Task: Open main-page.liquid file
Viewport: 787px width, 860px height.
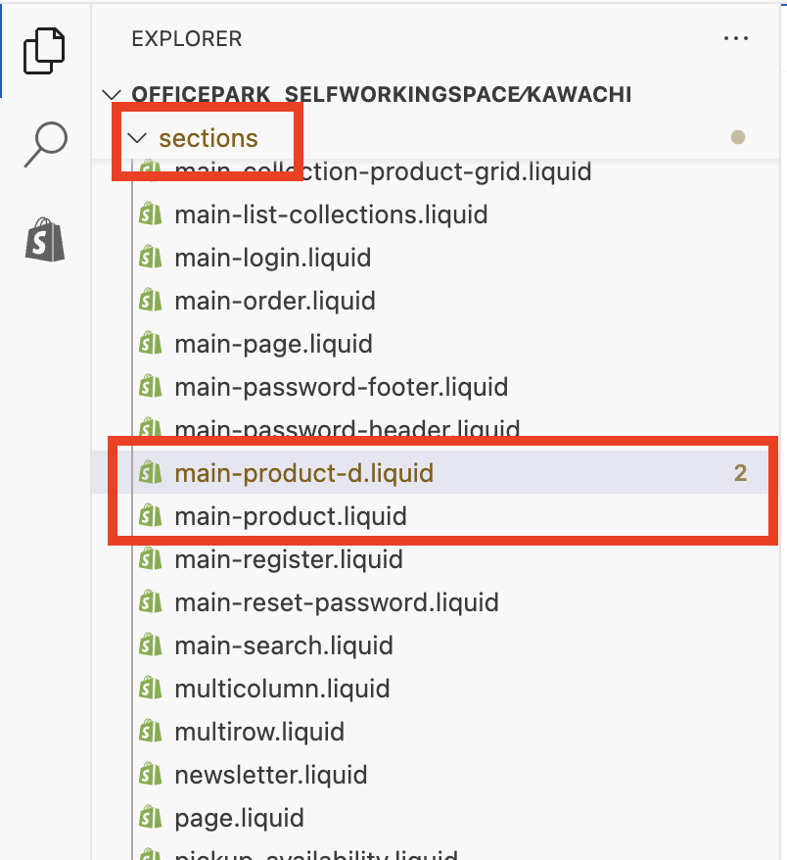Action: tap(273, 344)
